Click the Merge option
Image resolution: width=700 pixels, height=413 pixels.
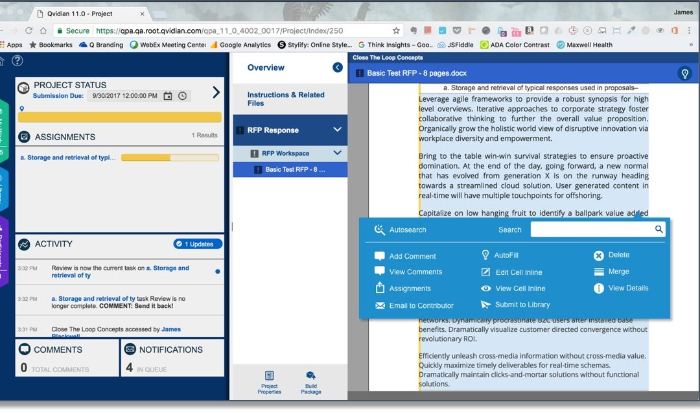(612, 272)
